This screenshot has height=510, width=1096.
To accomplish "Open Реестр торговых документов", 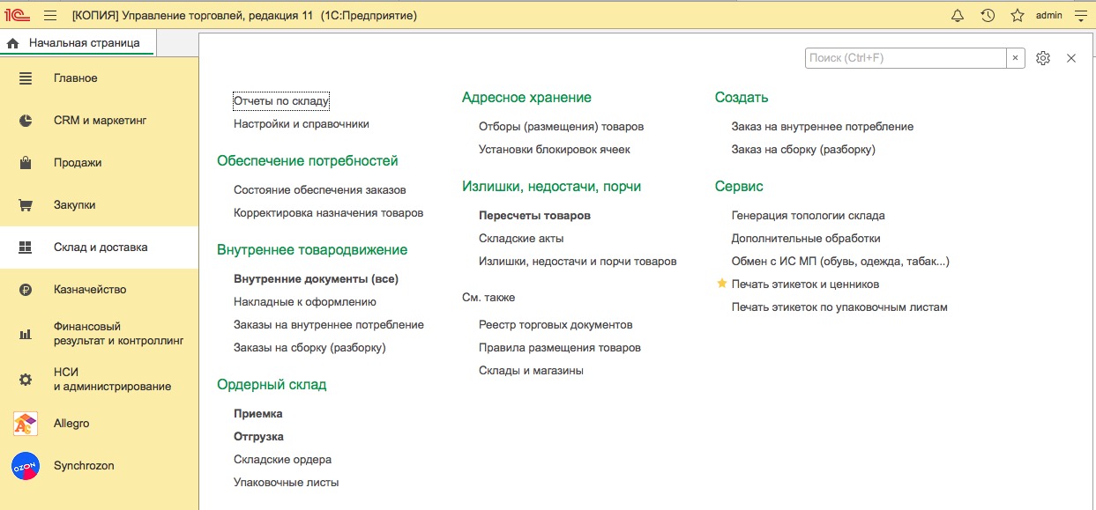I will click(x=556, y=325).
